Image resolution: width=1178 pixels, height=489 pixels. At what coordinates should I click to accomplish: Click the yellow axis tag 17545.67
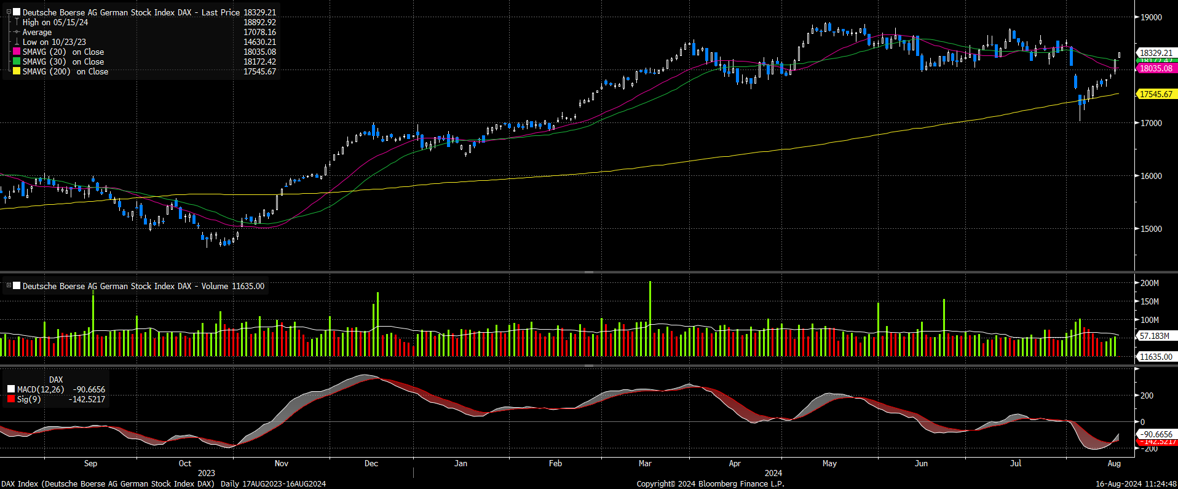tap(1156, 94)
